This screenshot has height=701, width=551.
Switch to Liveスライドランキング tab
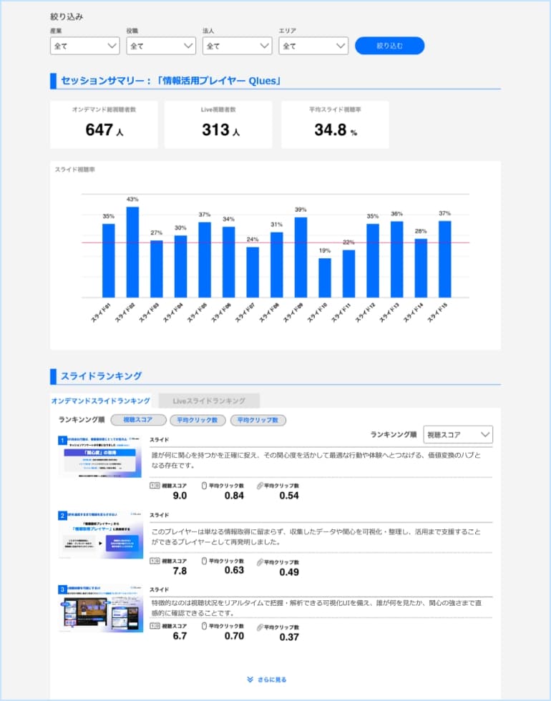coord(209,401)
